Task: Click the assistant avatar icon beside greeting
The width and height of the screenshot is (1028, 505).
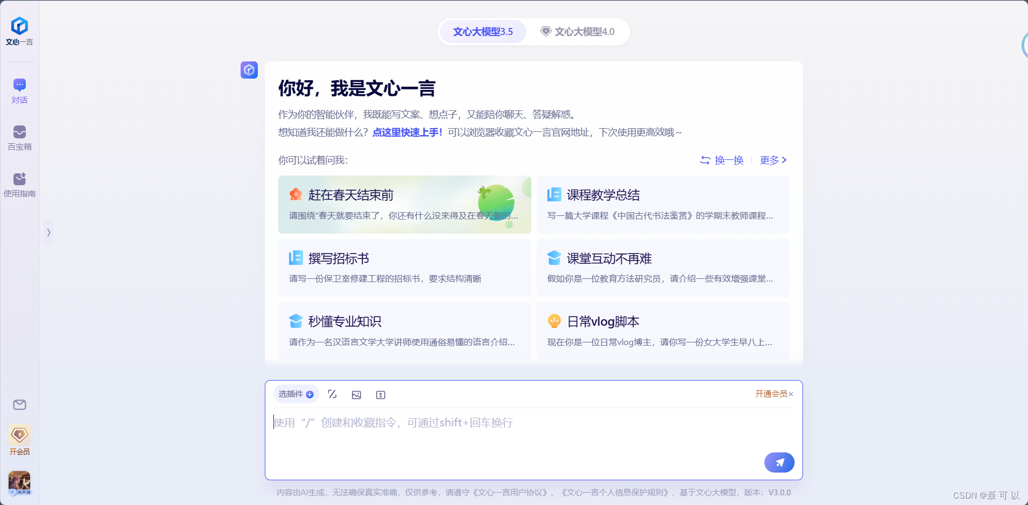Action: click(x=249, y=70)
